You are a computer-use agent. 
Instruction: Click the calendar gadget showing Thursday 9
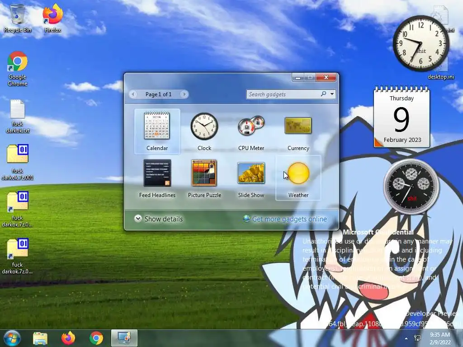(402, 117)
